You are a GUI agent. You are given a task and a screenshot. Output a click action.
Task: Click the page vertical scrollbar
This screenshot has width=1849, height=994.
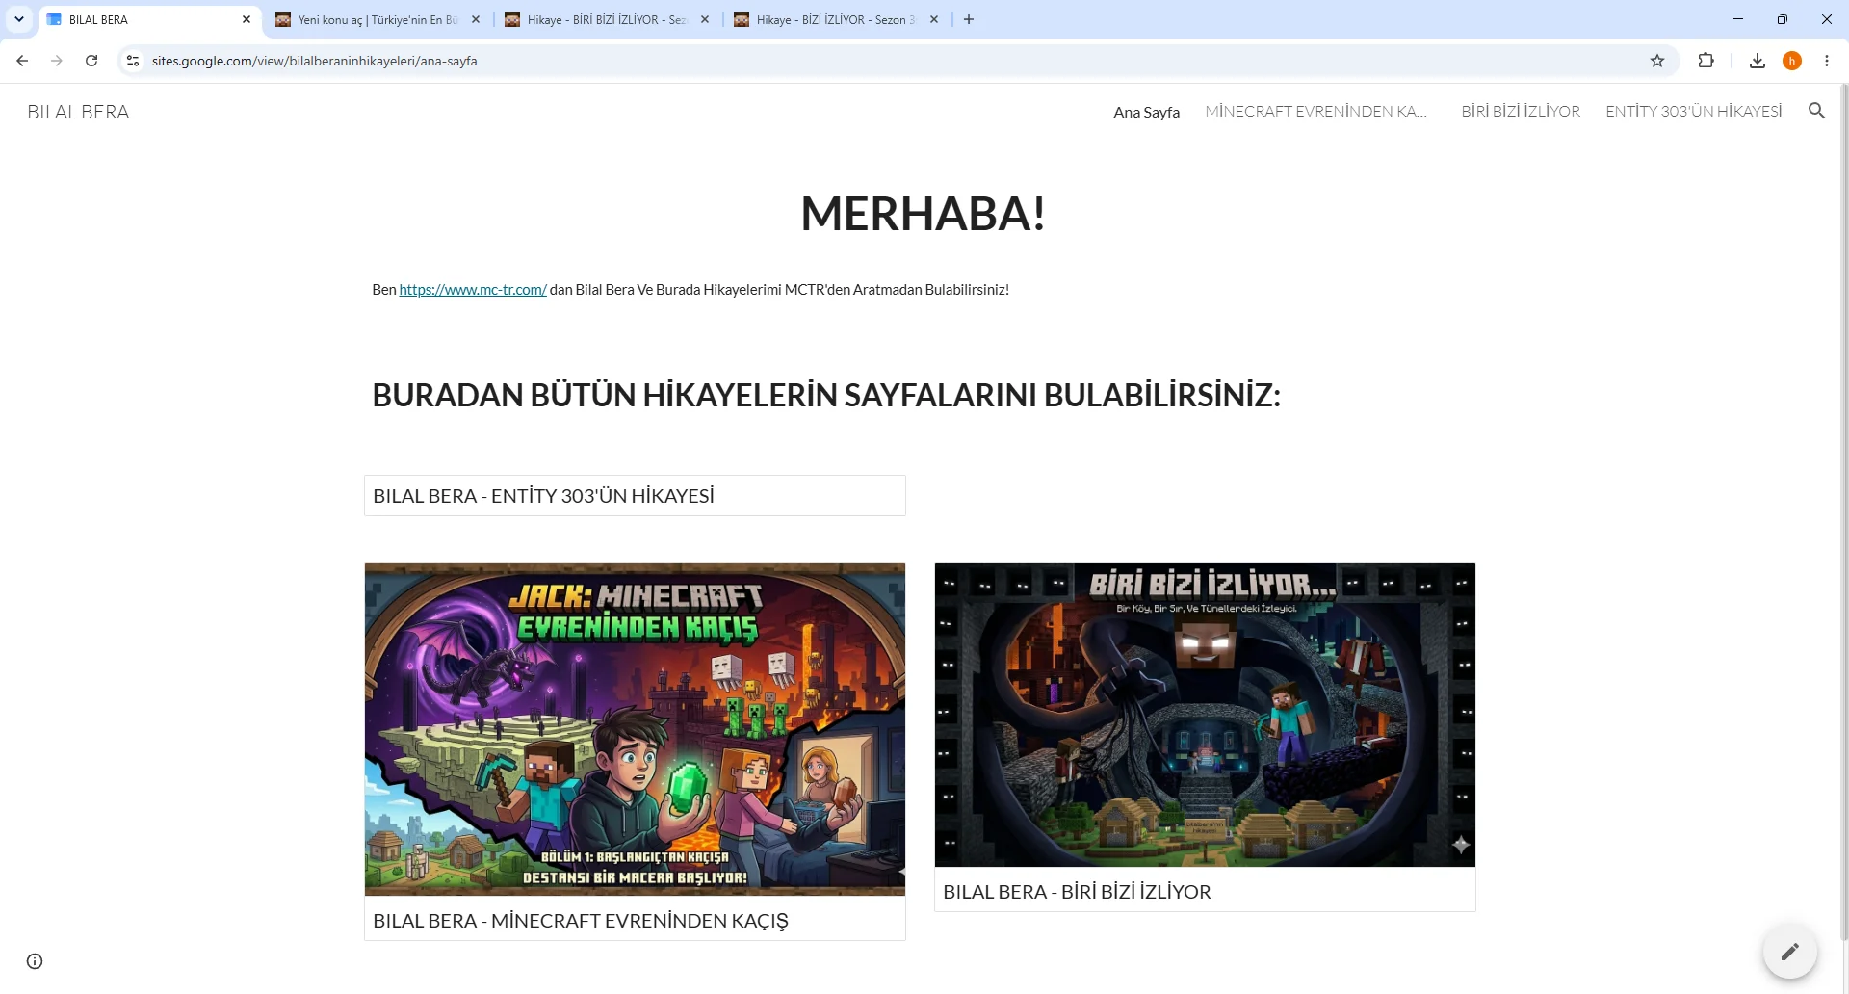[x=1843, y=510]
